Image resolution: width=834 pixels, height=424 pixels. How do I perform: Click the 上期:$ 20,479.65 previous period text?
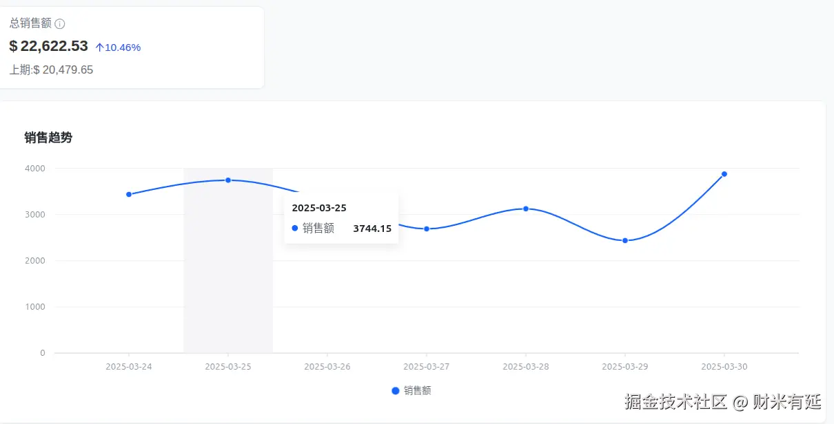pos(51,70)
